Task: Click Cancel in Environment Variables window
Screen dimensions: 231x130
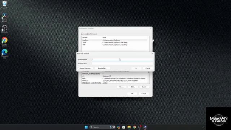Action: click(x=144, y=94)
